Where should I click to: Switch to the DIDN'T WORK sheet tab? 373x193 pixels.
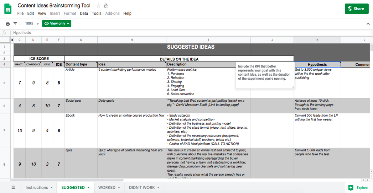pyautogui.click(x=142, y=188)
